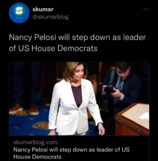158x161 pixels.
Task: Open the @skumarblog handle
Action: (x=50, y=17)
